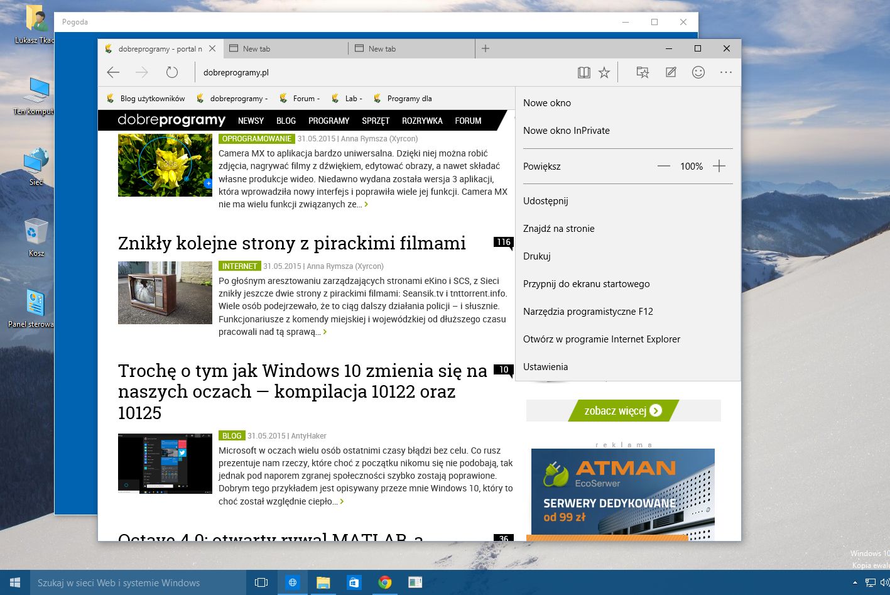
Task: Decrease zoom with the minus button
Action: [x=664, y=166]
